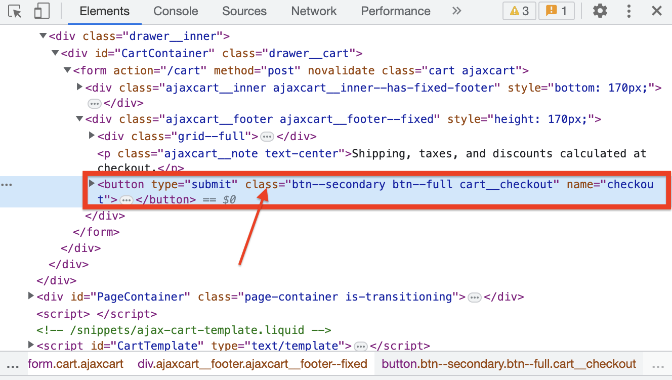Viewport: 672px width, 380px height.
Task: Expand the PageContainer div node
Action: point(31,296)
